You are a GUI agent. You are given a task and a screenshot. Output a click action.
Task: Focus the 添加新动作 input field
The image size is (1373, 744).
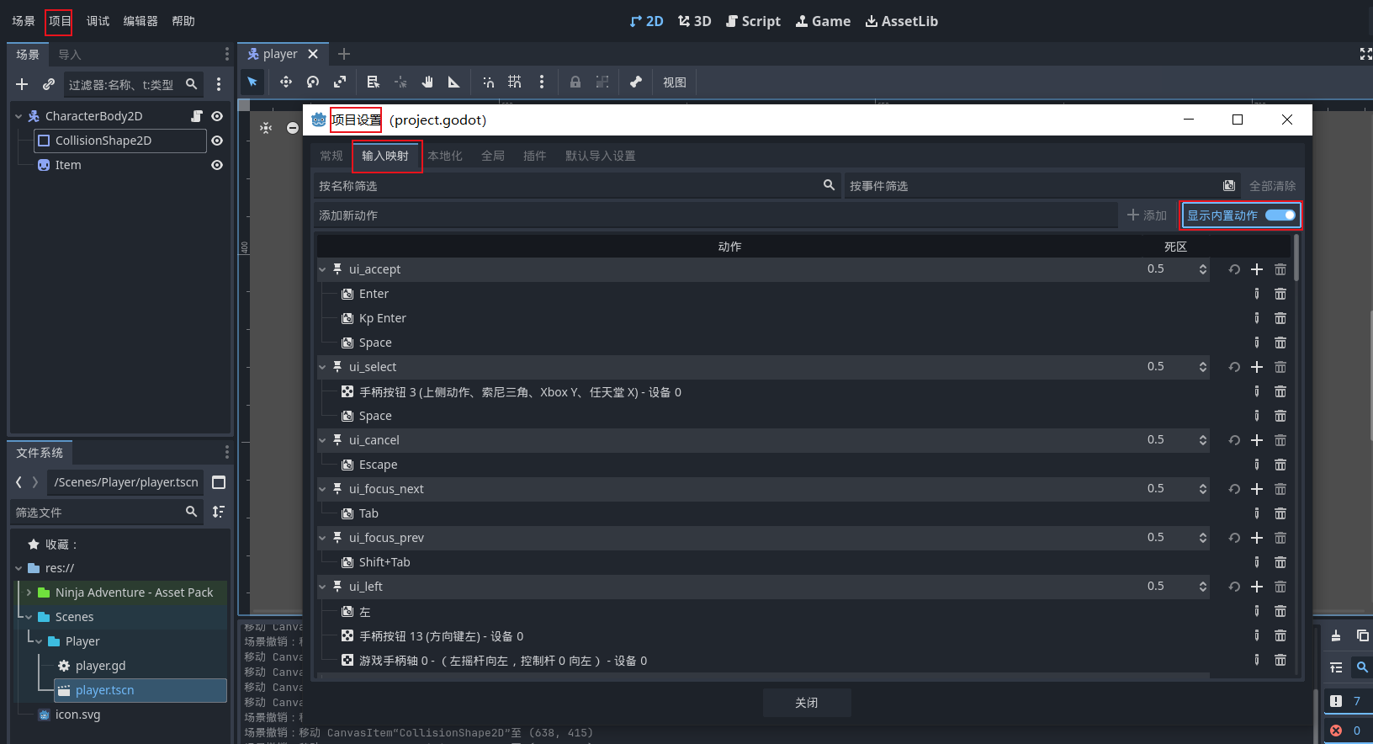coord(716,215)
